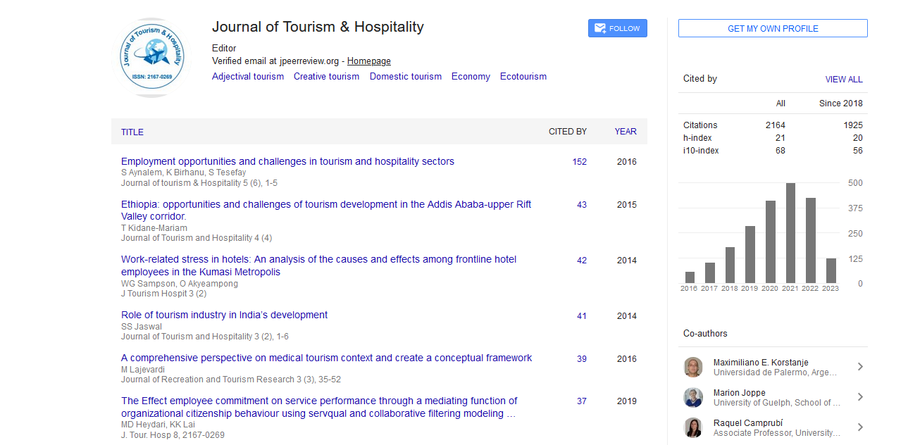The width and height of the screenshot is (908, 445).
Task: Sort by the Title column header
Action: tap(132, 132)
